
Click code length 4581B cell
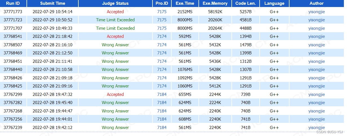pyautogui.click(x=246, y=20)
